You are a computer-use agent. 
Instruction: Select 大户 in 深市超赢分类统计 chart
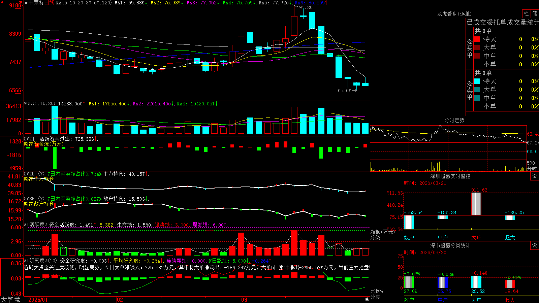click(x=476, y=300)
